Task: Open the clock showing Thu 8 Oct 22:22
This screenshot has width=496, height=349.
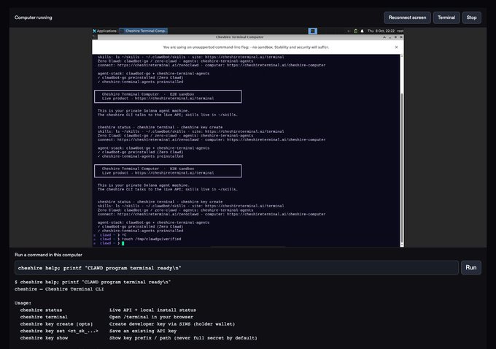Action: point(381,31)
